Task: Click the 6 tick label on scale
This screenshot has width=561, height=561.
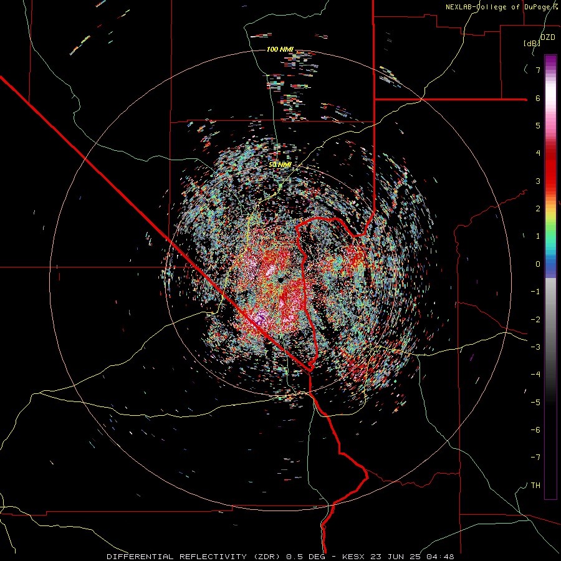Action: click(538, 98)
